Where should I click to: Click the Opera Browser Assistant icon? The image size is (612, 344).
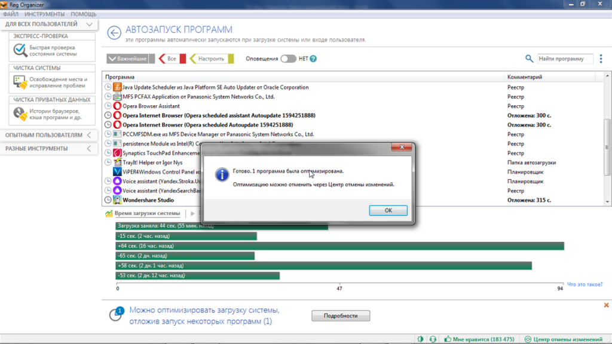117,106
